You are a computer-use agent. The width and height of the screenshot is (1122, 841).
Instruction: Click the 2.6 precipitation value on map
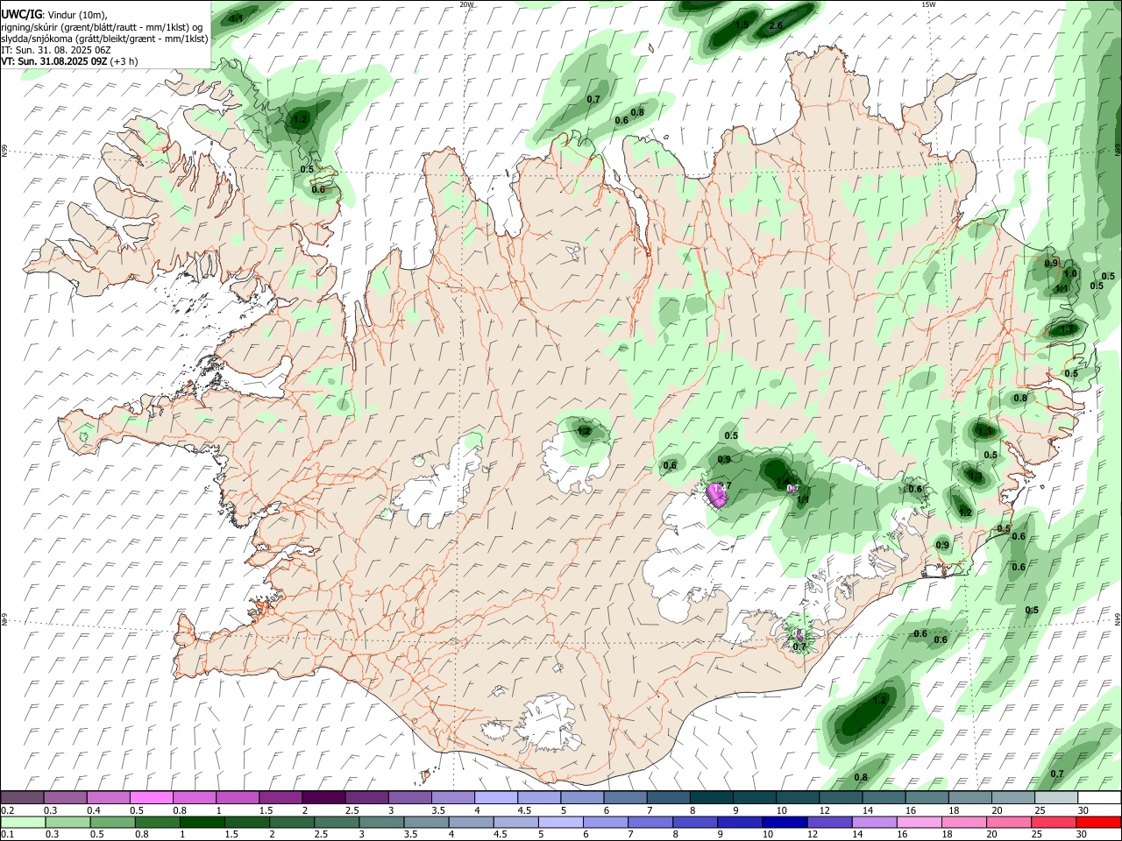tap(775, 26)
